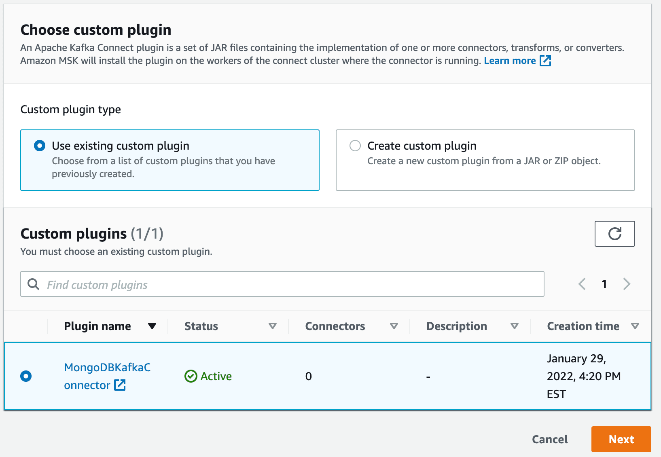
Task: Click the search magnifier icon
Action: pyautogui.click(x=34, y=284)
